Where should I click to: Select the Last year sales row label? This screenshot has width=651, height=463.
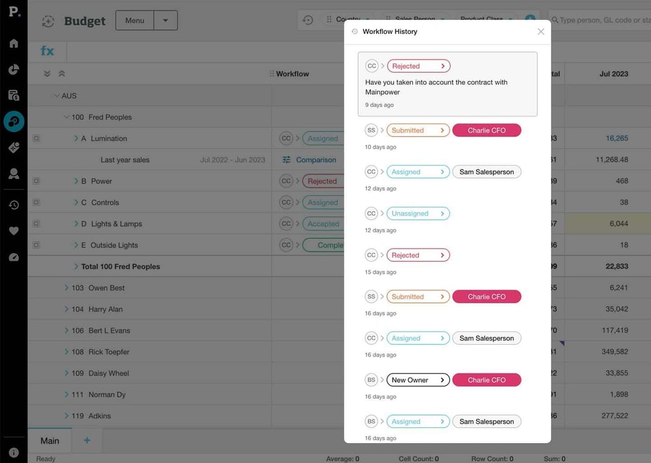[x=125, y=160]
